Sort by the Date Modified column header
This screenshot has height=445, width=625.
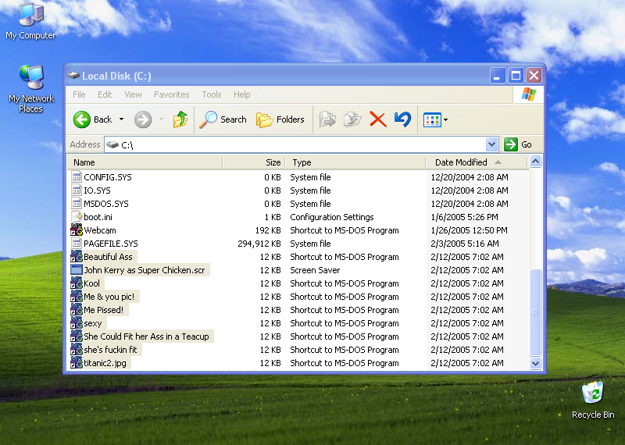coord(477,162)
